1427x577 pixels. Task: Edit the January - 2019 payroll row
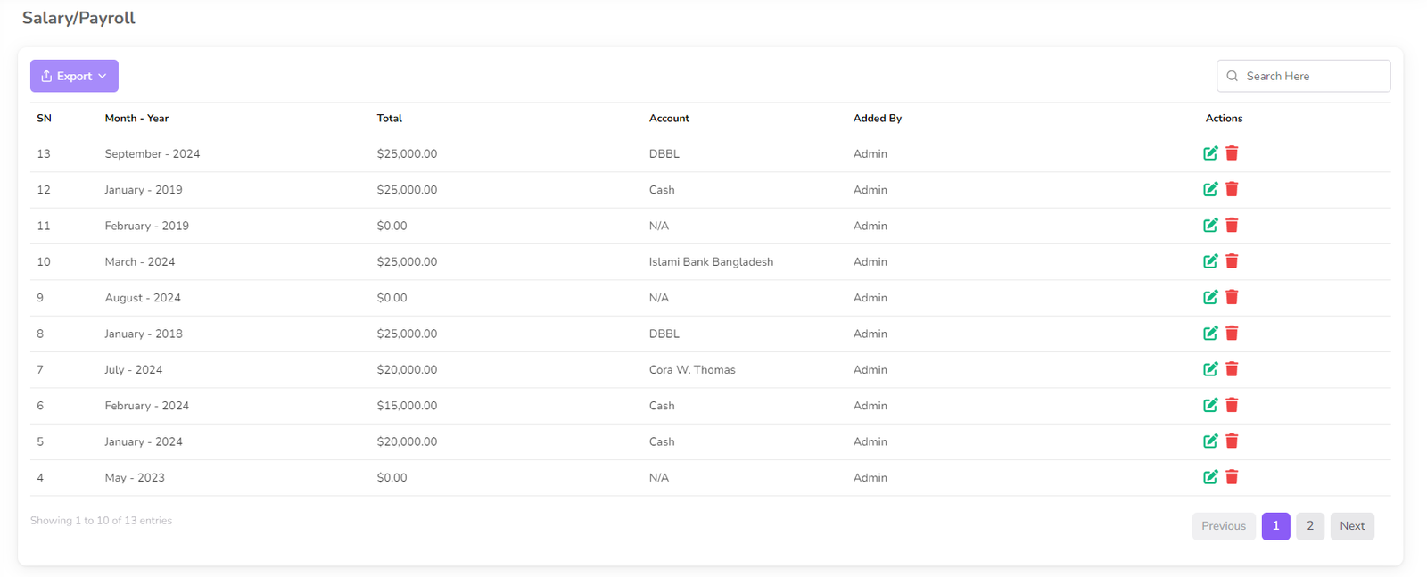click(1209, 189)
